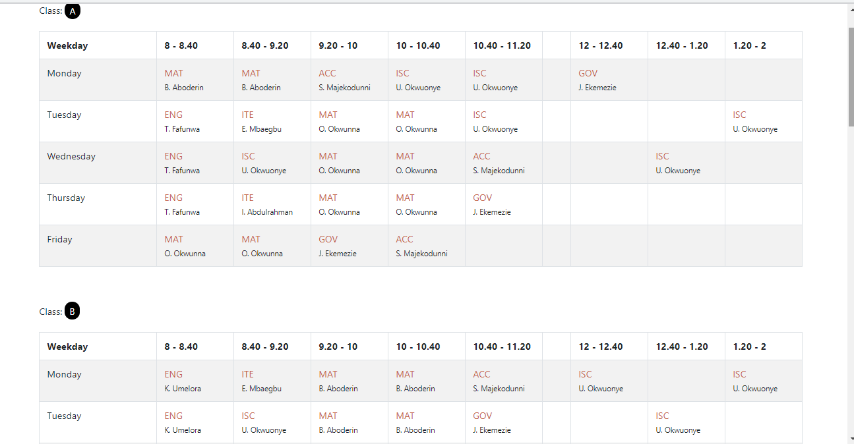Viewport: 854px width, 444px height.
Task: Click Class A Friday ACC by S. Majekodunni
Action: coord(426,246)
